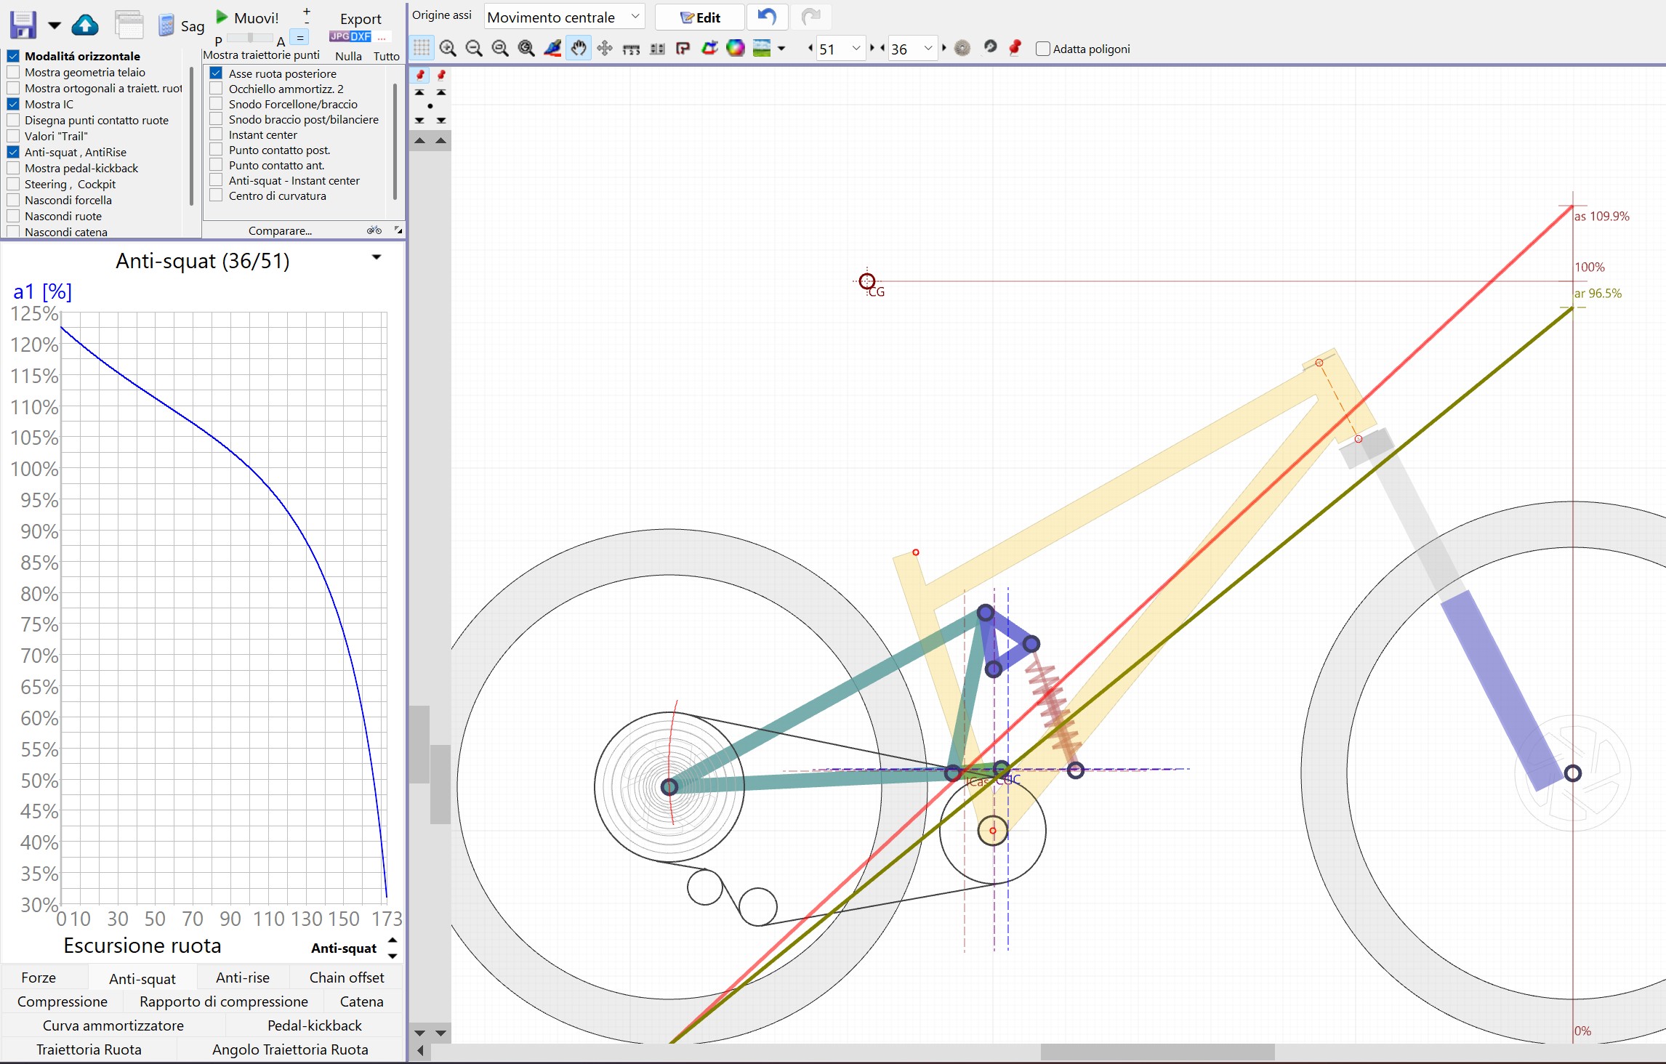The width and height of the screenshot is (1666, 1064).
Task: Click the ruler measurement icon
Action: click(x=631, y=49)
